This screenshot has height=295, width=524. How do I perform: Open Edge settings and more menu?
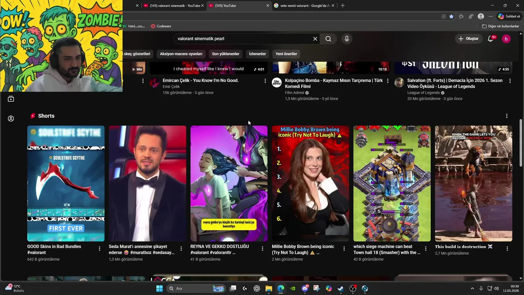(490, 16)
